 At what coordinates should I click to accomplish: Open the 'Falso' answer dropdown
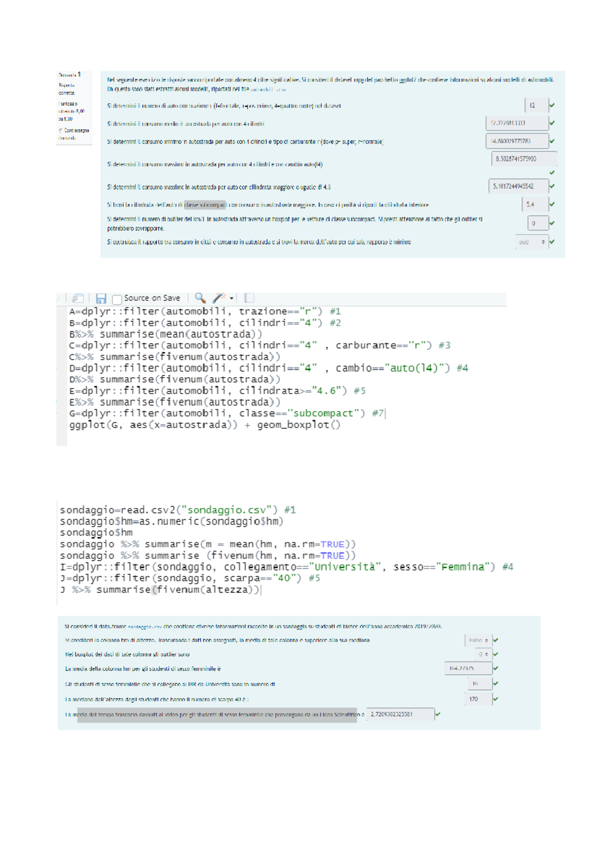[478, 640]
